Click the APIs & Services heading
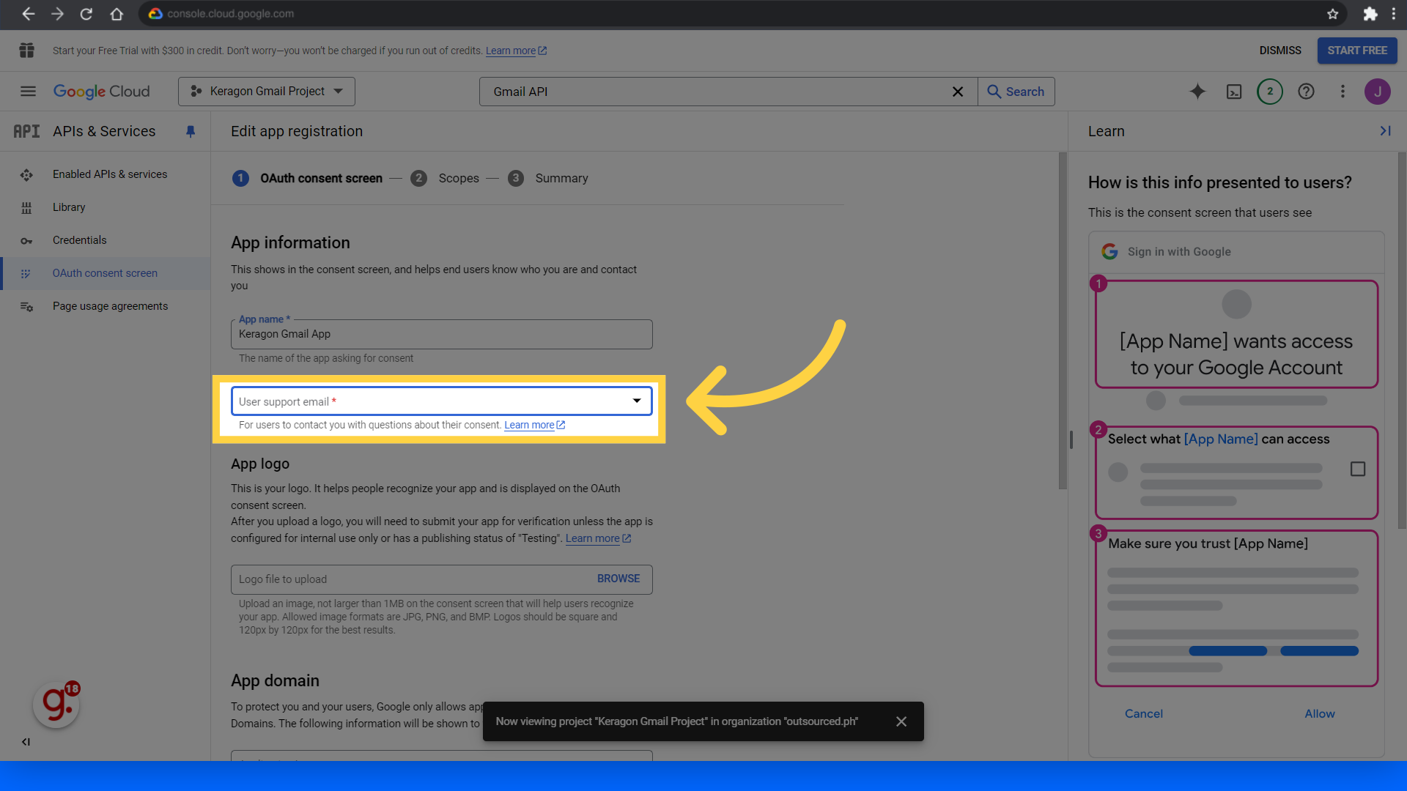 click(x=104, y=132)
